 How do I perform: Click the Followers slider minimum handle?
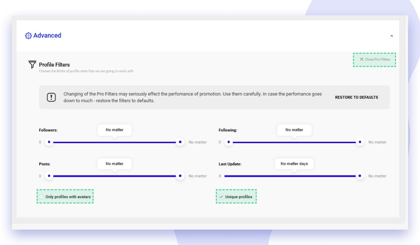pos(49,142)
